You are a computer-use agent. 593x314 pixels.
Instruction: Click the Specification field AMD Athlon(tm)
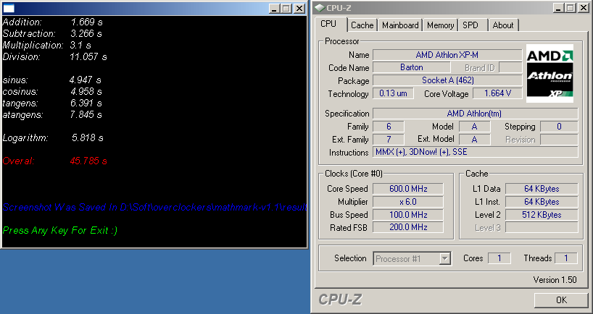[475, 114]
